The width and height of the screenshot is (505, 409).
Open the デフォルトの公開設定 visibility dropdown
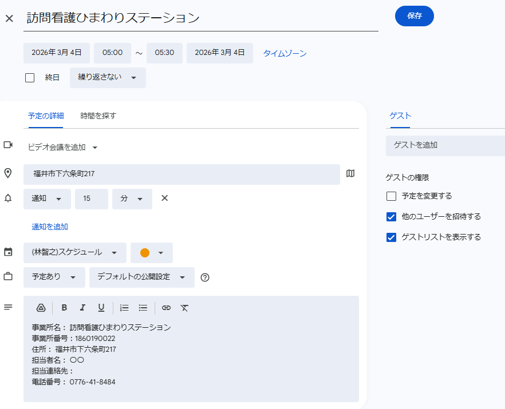point(141,277)
